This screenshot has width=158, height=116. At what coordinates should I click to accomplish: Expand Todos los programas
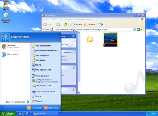(x=17, y=102)
